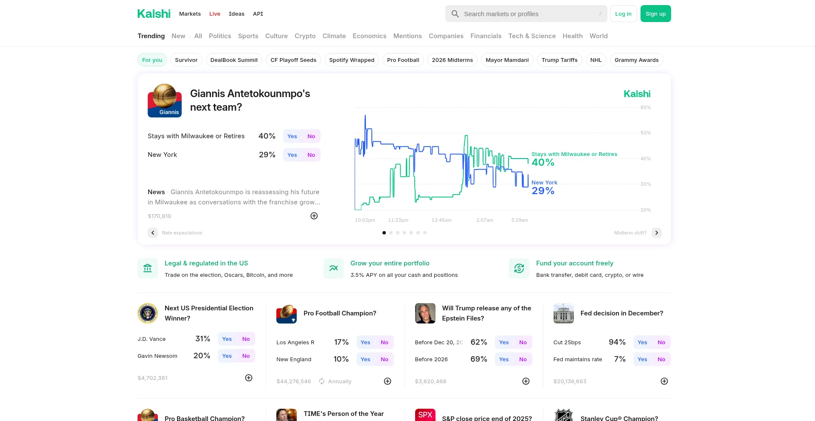
Task: Go to previous slide with left chevron
Action: 153,233
